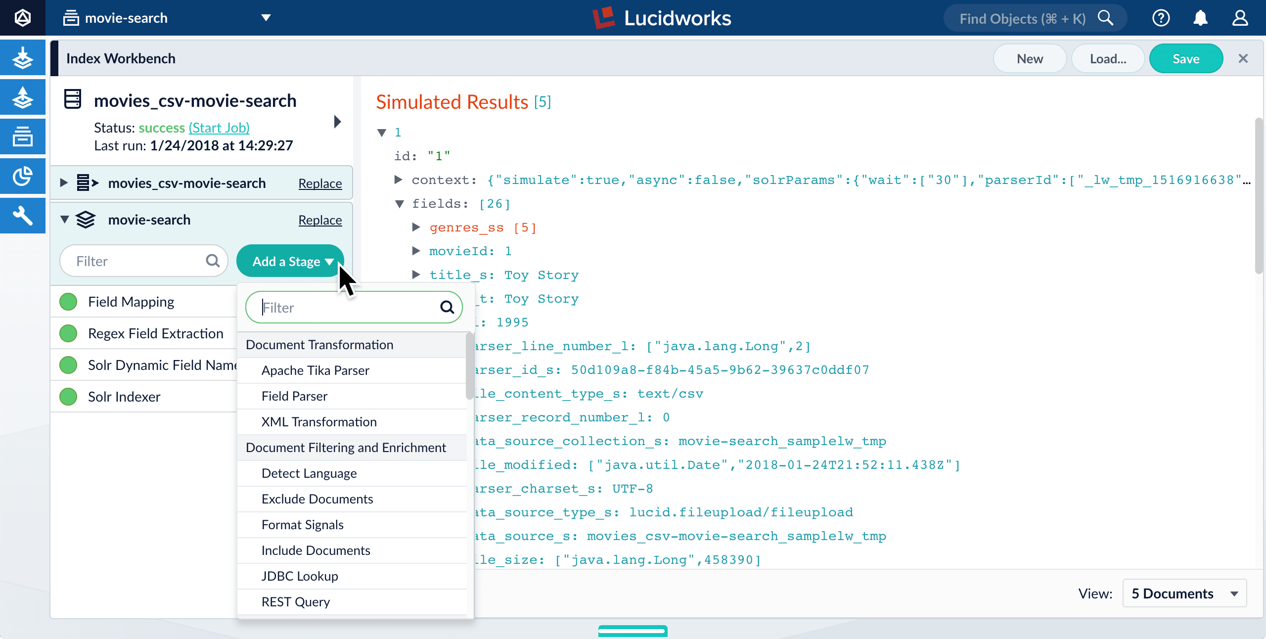
Task: Click the Add a Stage dropdown button
Action: pos(290,261)
